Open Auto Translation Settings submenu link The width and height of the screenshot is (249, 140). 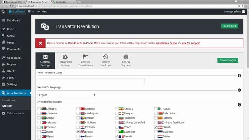coord(7,106)
